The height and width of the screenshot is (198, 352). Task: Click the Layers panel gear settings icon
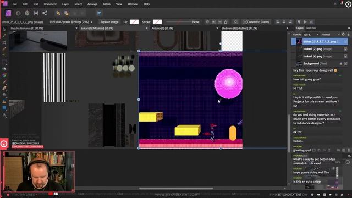[343, 34]
